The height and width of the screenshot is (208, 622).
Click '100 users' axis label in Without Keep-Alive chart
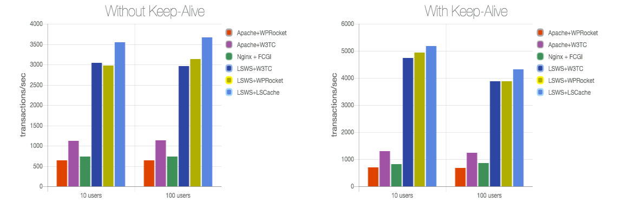pyautogui.click(x=179, y=196)
